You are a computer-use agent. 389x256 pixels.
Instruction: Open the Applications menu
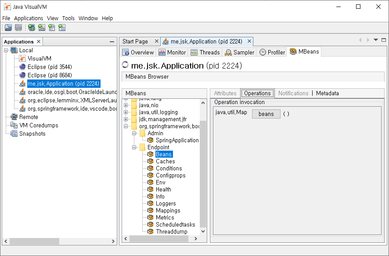tap(29, 18)
